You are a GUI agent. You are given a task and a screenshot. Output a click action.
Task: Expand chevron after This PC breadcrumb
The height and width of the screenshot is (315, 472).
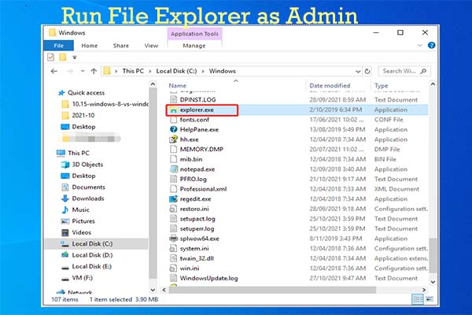tap(150, 72)
